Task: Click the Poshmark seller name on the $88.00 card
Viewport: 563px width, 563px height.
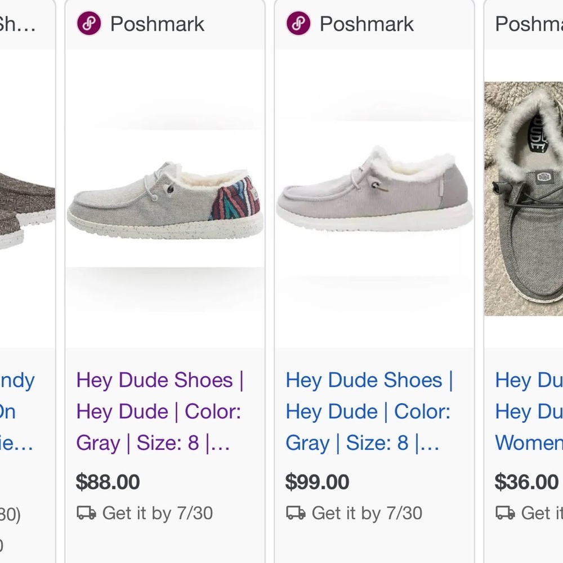Action: pos(157,24)
